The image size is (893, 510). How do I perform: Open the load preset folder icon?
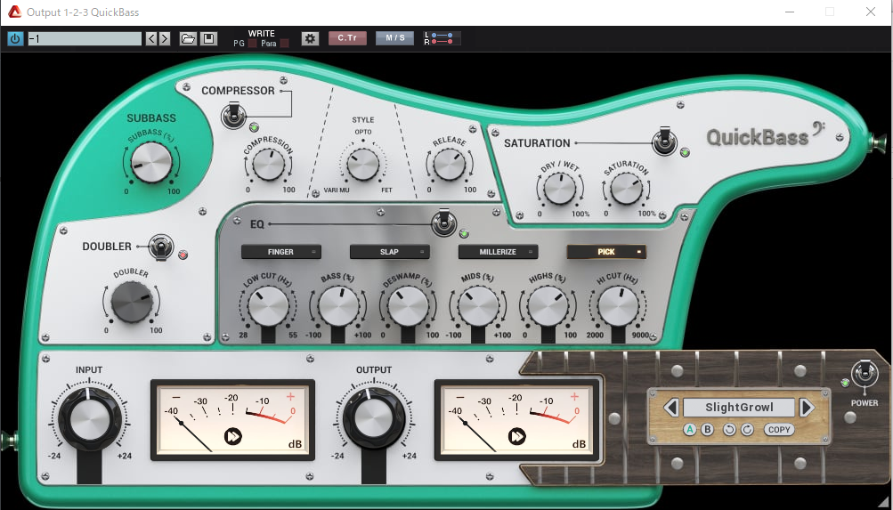click(x=188, y=38)
